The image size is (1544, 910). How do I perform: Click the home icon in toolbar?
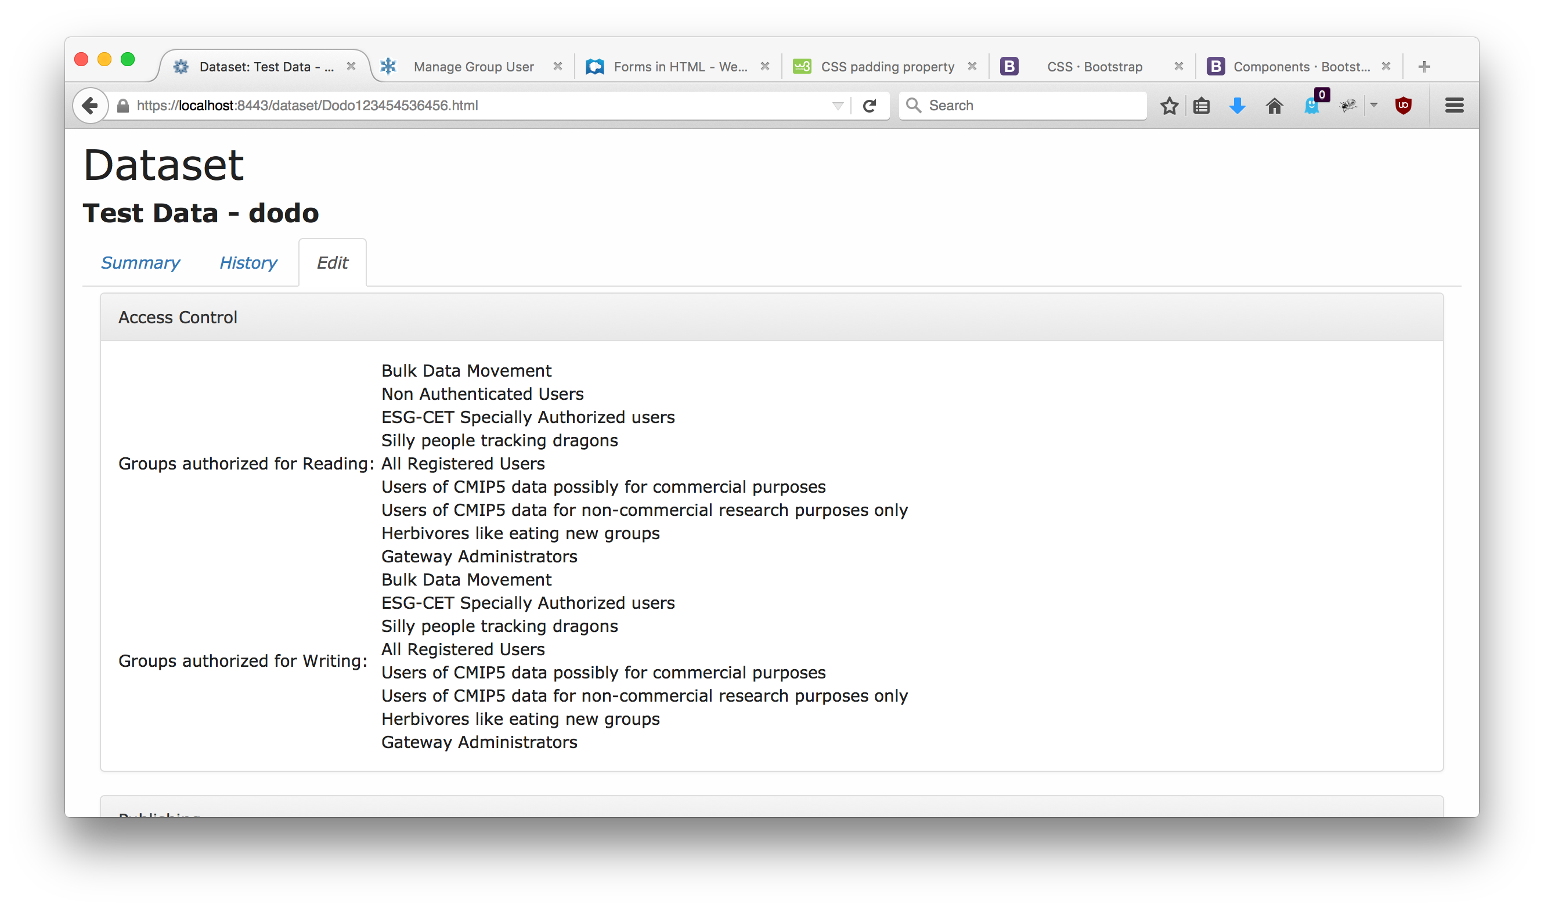click(1274, 106)
